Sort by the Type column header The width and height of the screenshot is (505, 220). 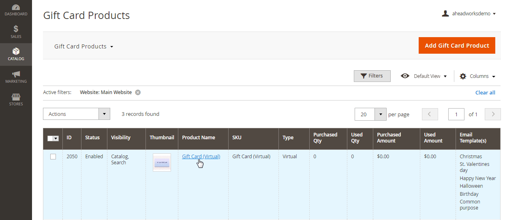tap(294, 139)
